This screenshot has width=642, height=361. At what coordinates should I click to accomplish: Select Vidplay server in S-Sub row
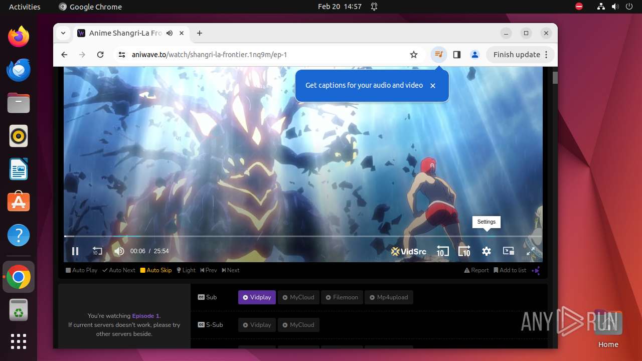pyautogui.click(x=257, y=325)
